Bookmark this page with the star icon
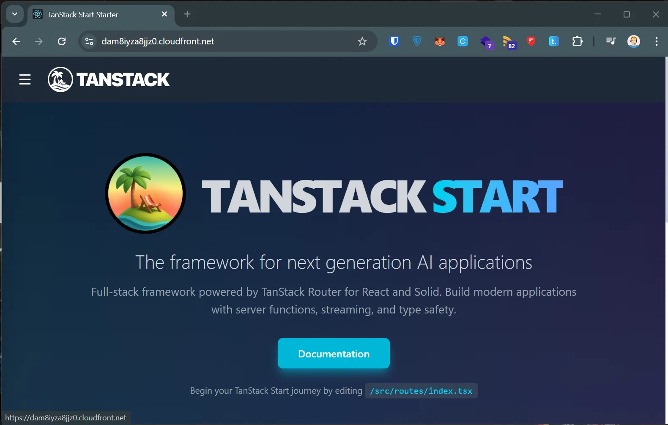668x425 pixels. [362, 41]
